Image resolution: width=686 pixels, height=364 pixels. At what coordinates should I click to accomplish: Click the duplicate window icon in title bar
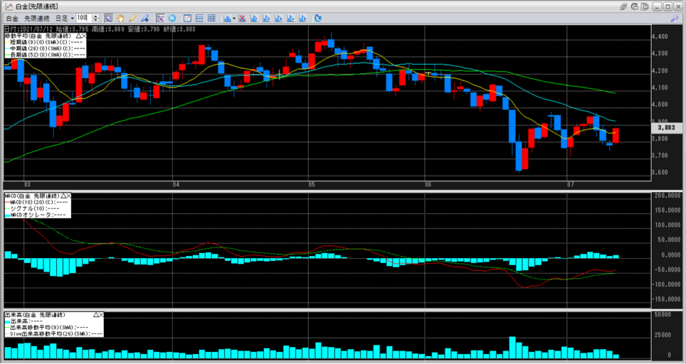645,7
